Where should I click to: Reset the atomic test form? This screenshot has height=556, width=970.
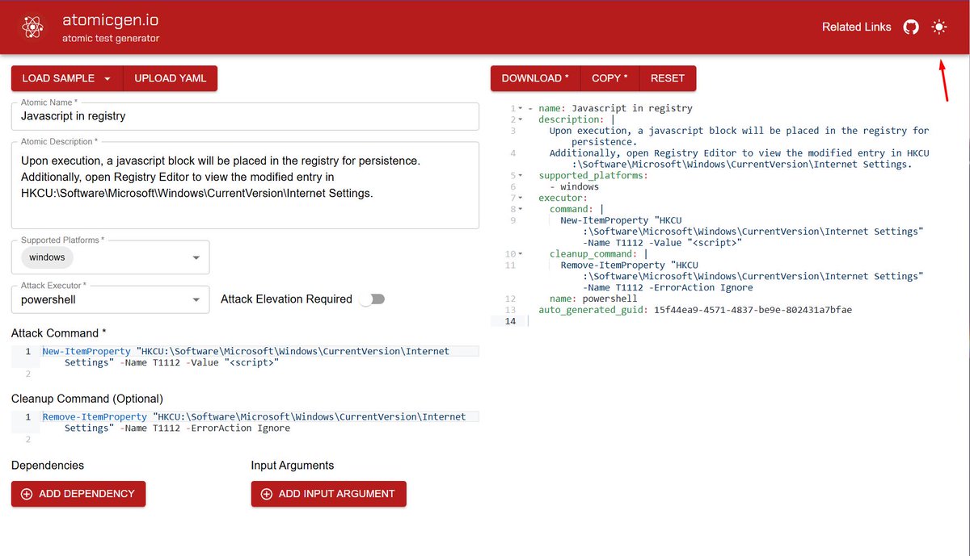(668, 78)
